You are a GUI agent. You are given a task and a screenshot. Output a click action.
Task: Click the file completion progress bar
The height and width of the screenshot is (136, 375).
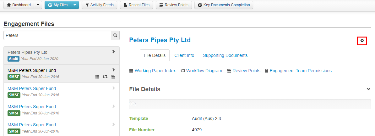coord(250,104)
